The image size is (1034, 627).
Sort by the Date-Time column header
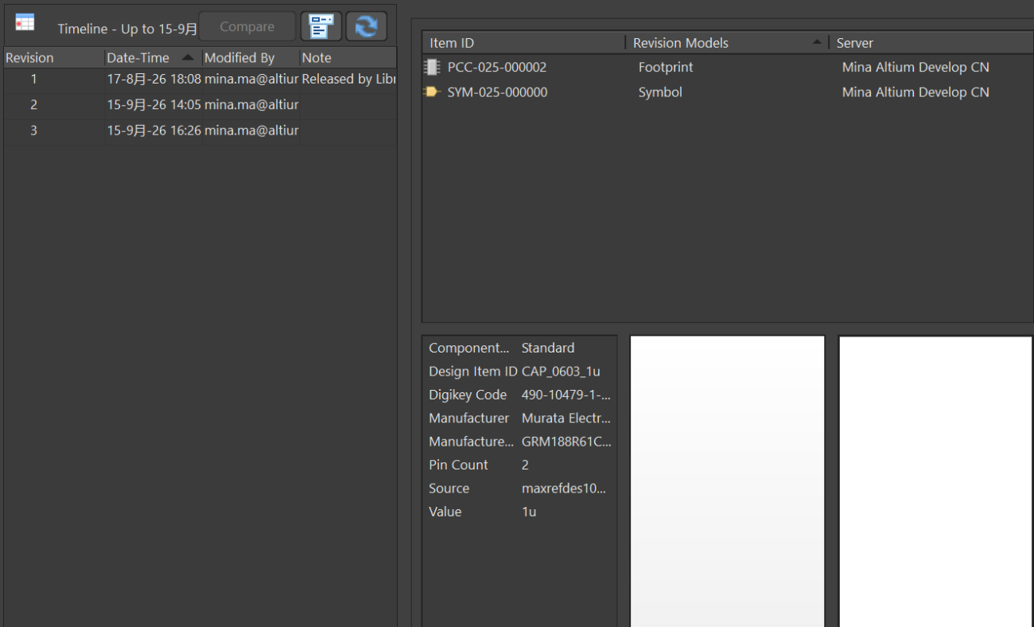click(152, 58)
